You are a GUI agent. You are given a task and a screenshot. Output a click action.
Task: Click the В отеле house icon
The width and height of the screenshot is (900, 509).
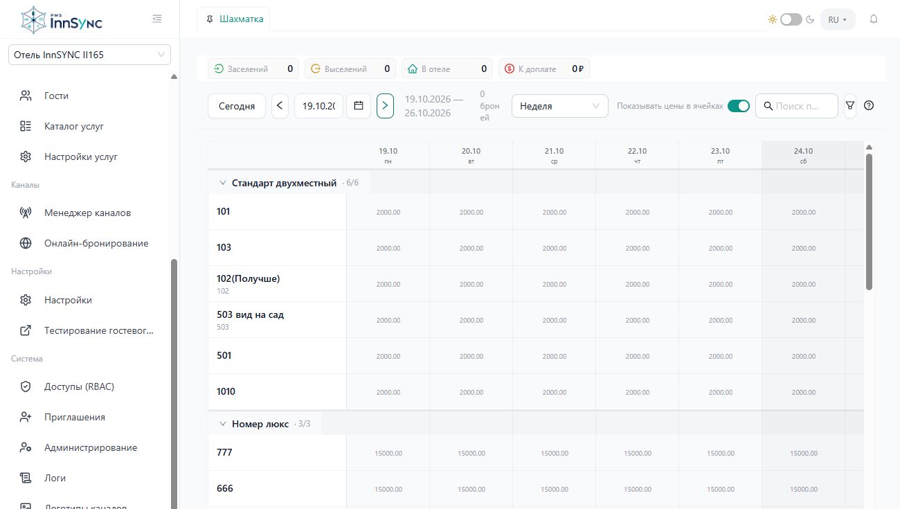413,69
